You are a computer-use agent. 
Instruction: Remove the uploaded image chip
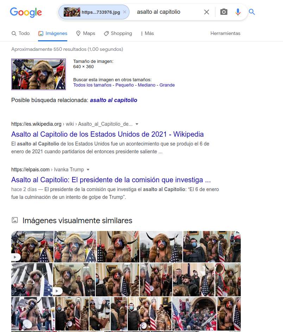(x=125, y=12)
